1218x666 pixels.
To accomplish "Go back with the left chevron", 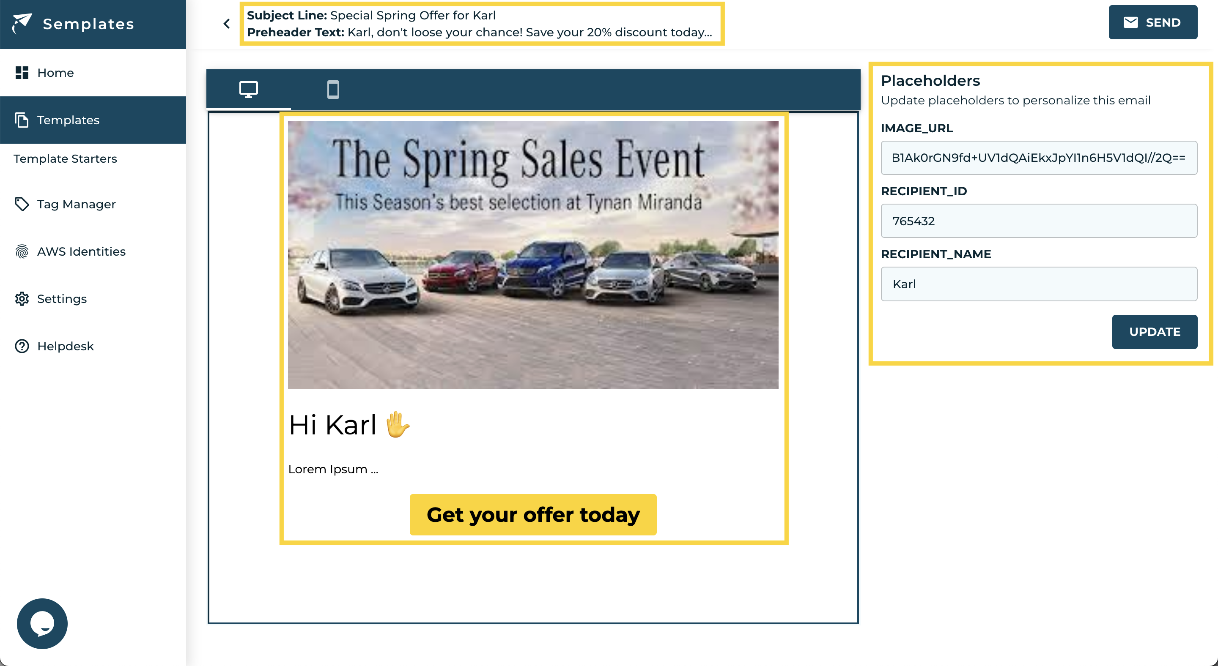I will click(227, 24).
